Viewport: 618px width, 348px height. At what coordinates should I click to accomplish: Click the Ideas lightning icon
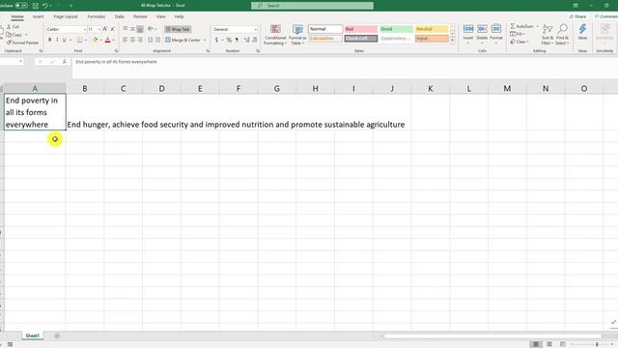pos(582,29)
